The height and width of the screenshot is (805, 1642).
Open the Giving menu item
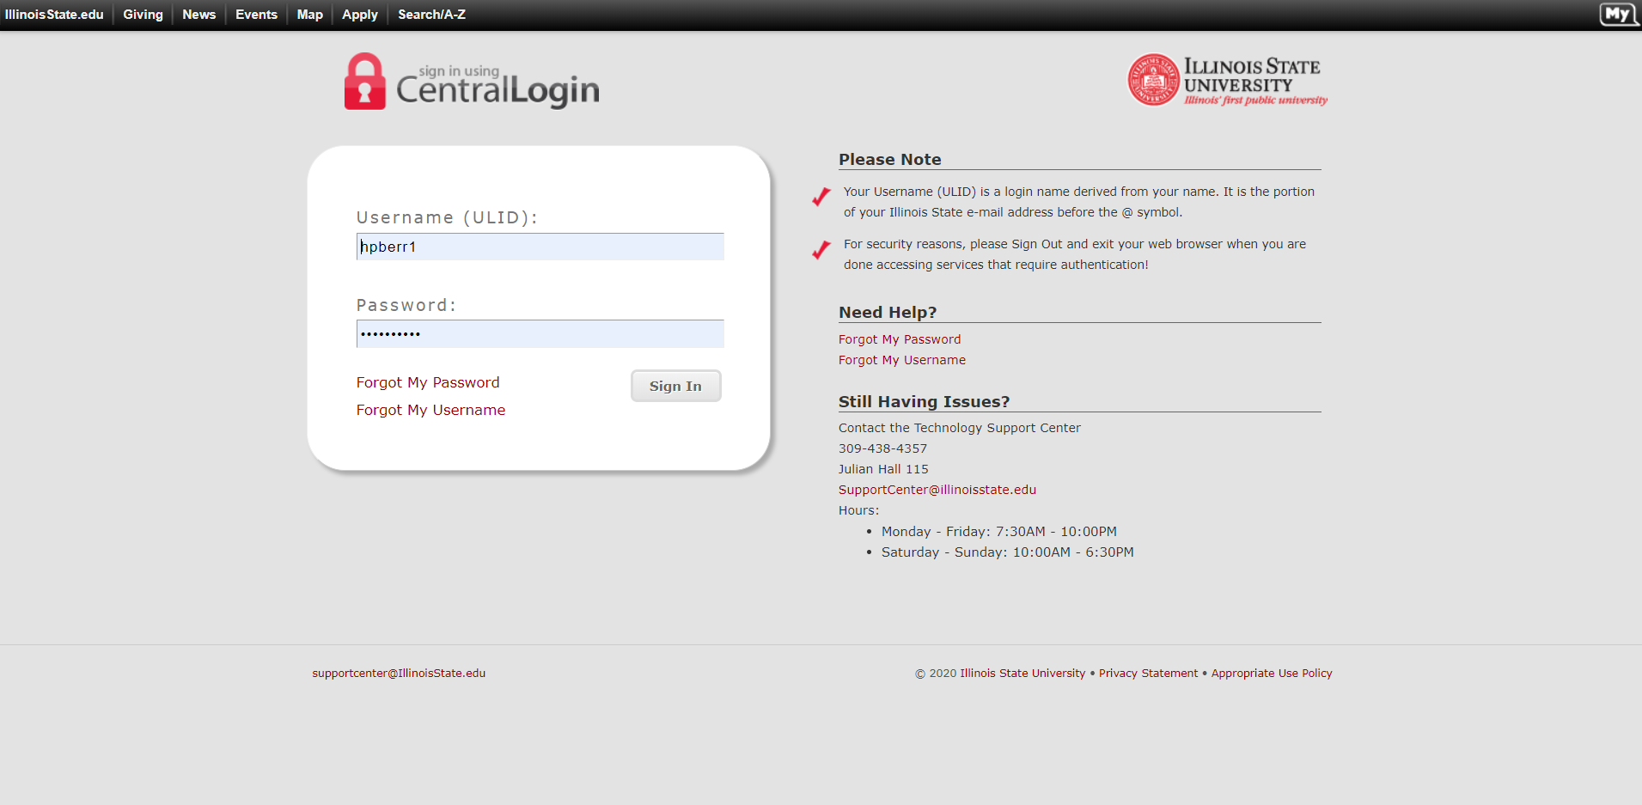click(142, 14)
